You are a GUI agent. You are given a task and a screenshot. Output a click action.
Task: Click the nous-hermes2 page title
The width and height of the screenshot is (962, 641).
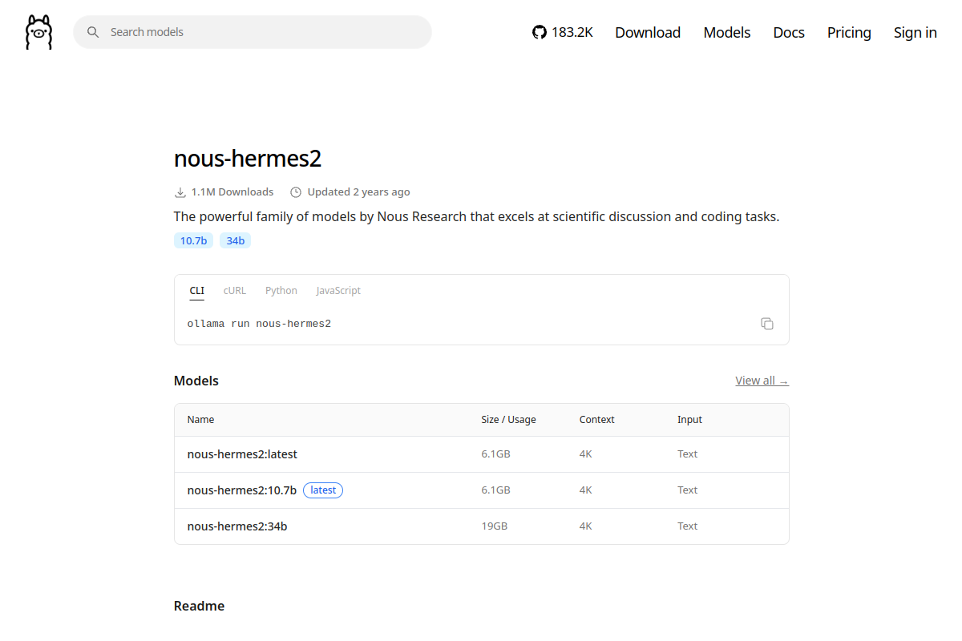(248, 159)
